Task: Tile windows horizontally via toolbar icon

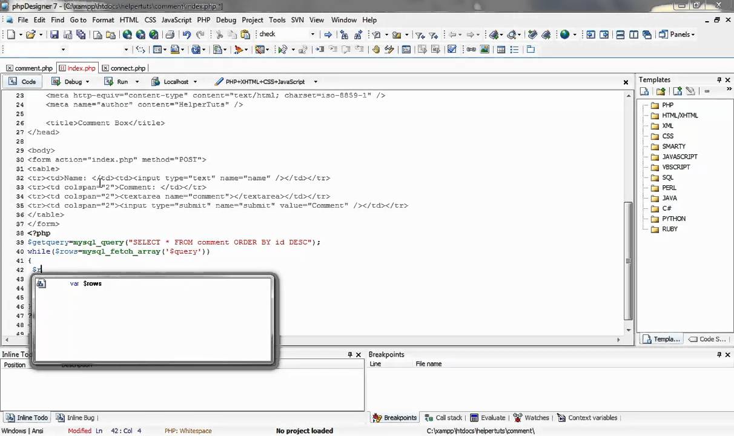Action: 620,35
